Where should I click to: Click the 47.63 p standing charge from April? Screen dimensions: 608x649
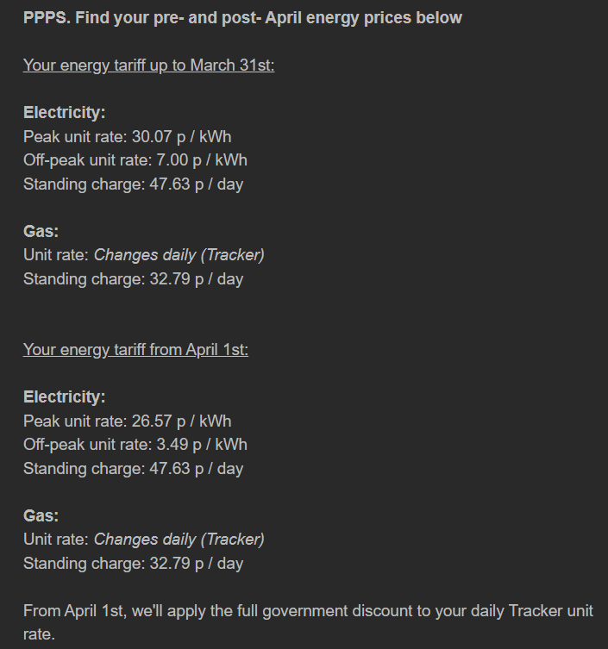tap(133, 469)
